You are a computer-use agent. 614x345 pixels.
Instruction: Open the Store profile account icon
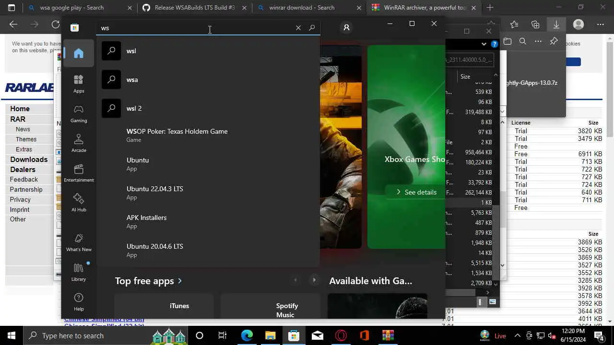click(346, 28)
